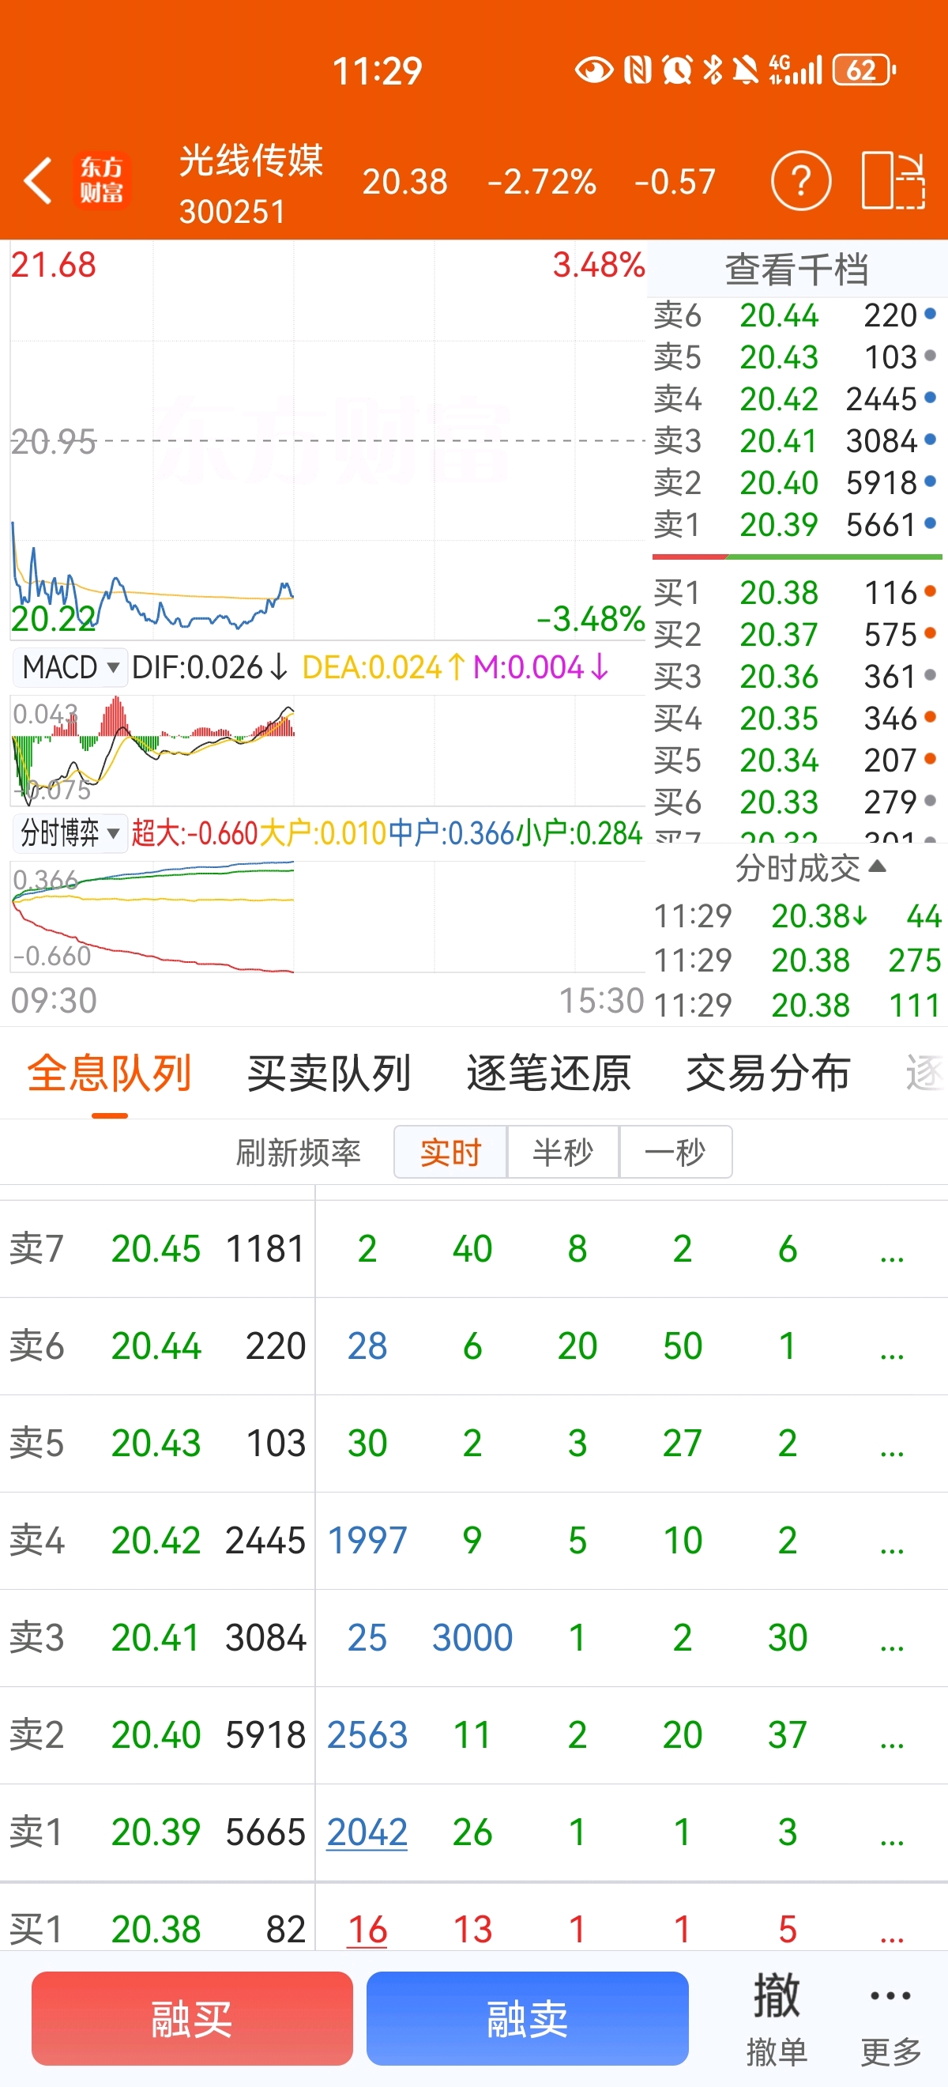Tap 买4 price 20.35 in order book
This screenshot has height=2087, width=948.
coord(779,718)
